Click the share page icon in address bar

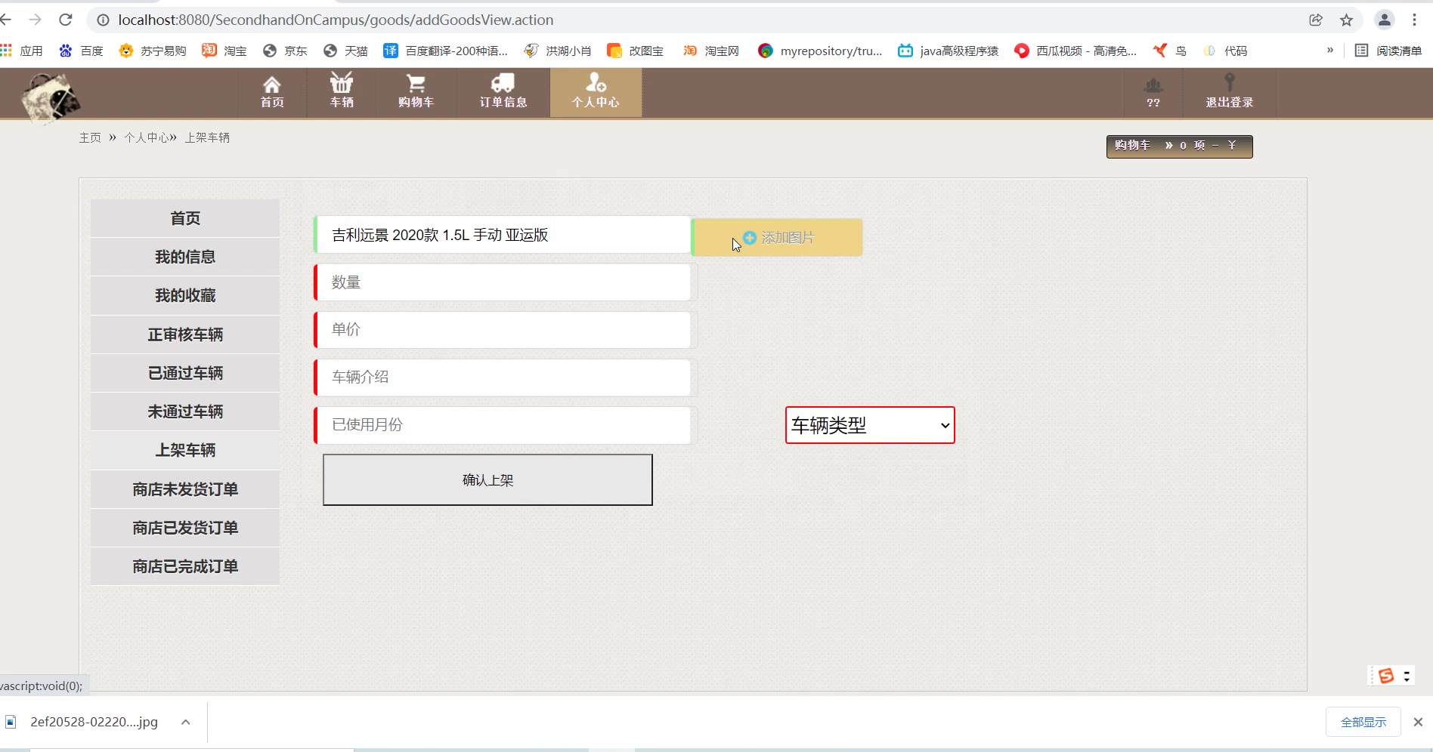click(x=1316, y=20)
